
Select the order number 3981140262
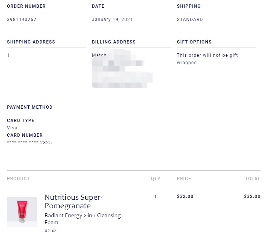[22, 20]
